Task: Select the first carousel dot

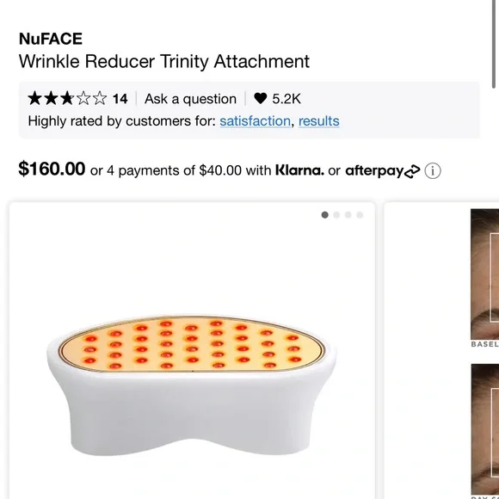Action: (324, 215)
